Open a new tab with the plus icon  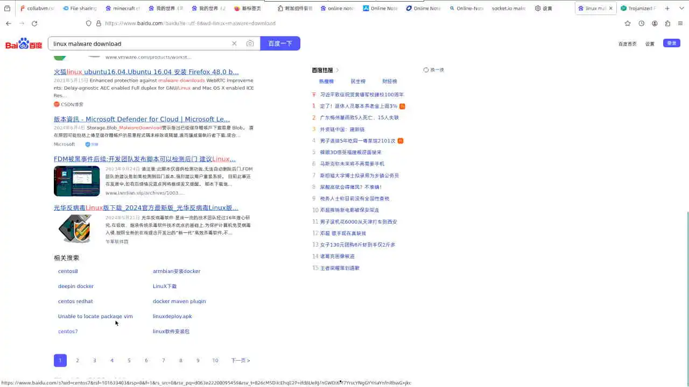tap(667, 9)
